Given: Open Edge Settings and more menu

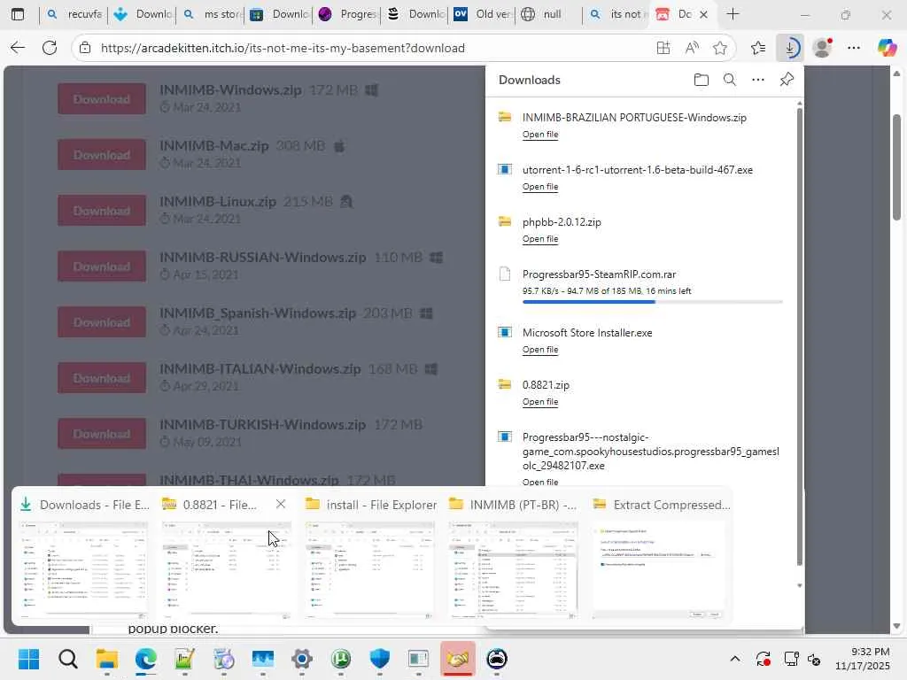Looking at the screenshot, I should 854,48.
